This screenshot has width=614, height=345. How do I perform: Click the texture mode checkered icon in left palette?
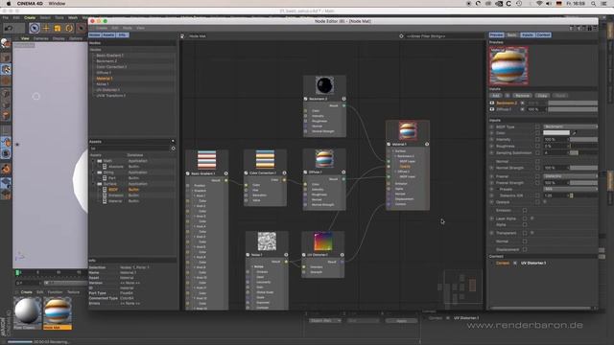pyautogui.click(x=6, y=69)
